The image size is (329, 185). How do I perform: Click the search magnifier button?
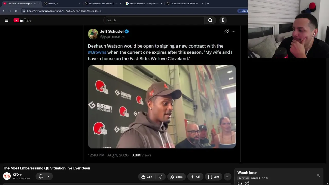210,20
